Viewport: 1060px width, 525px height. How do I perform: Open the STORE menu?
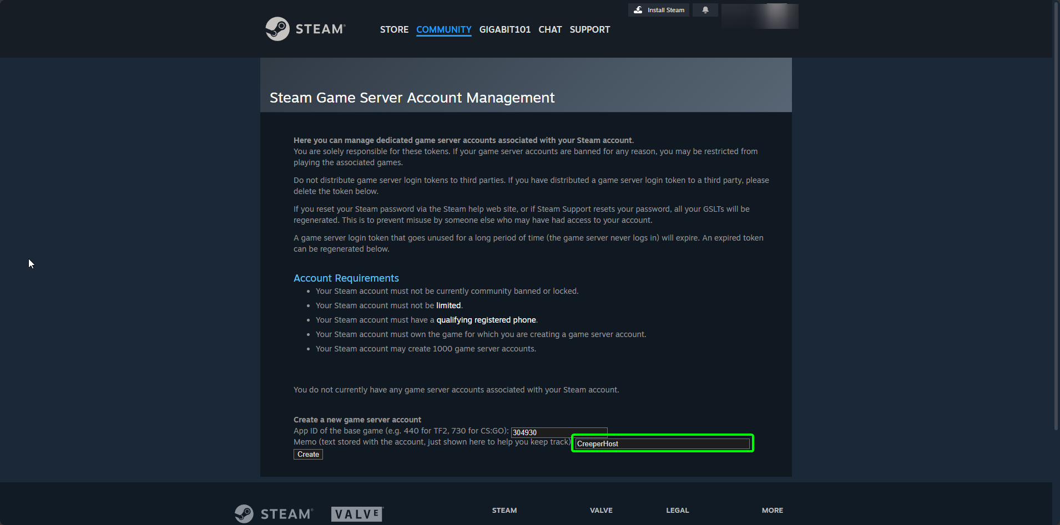coord(394,29)
